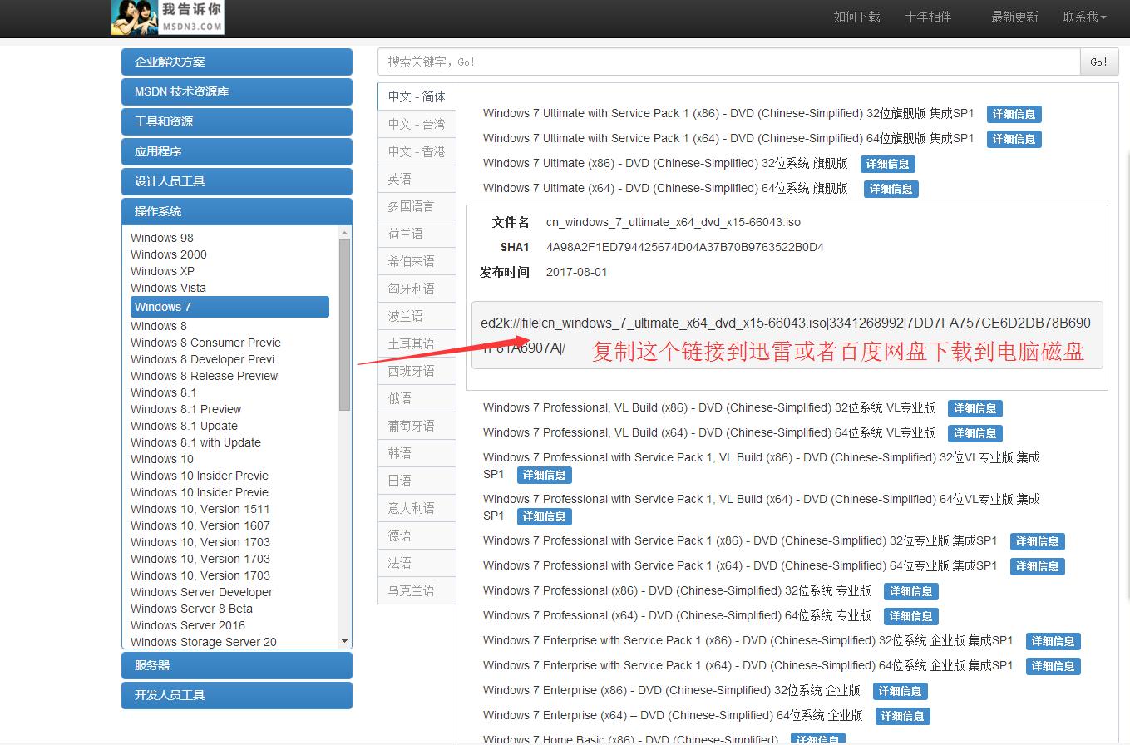Viewport: 1130px width, 745px height.
Task: Select the 日语 language option
Action: click(x=417, y=480)
